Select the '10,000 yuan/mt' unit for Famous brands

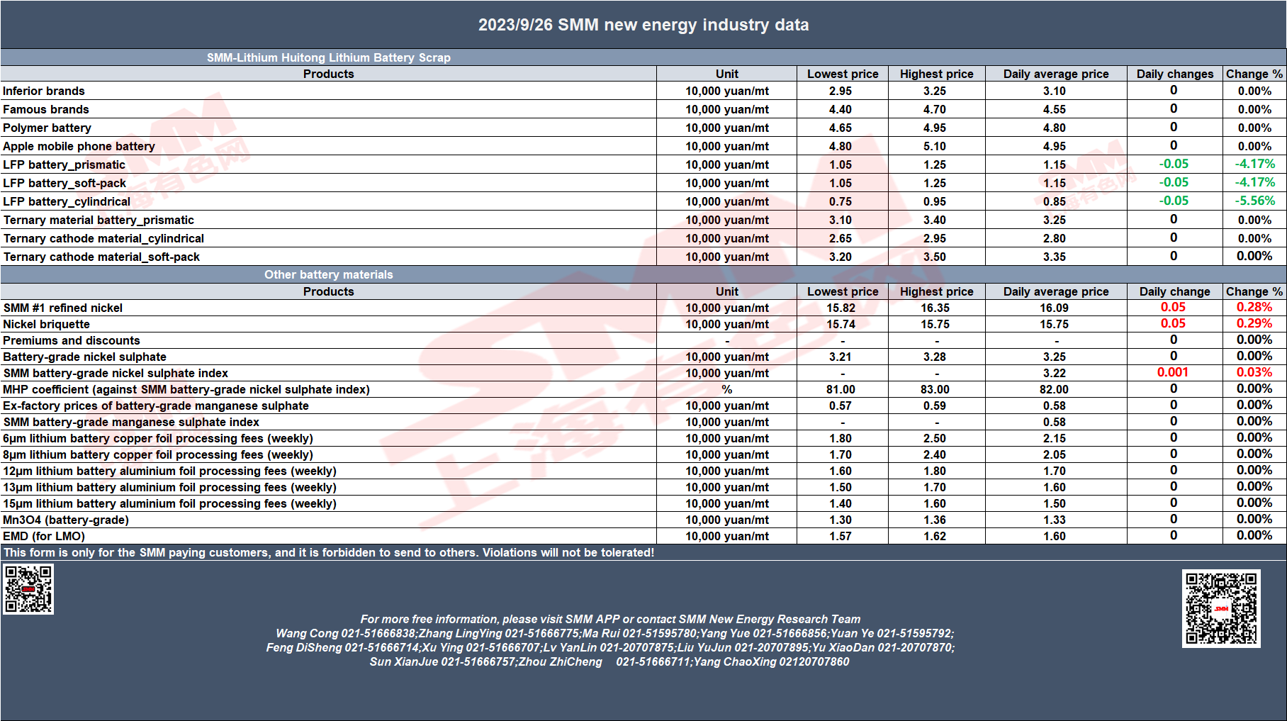click(x=727, y=109)
